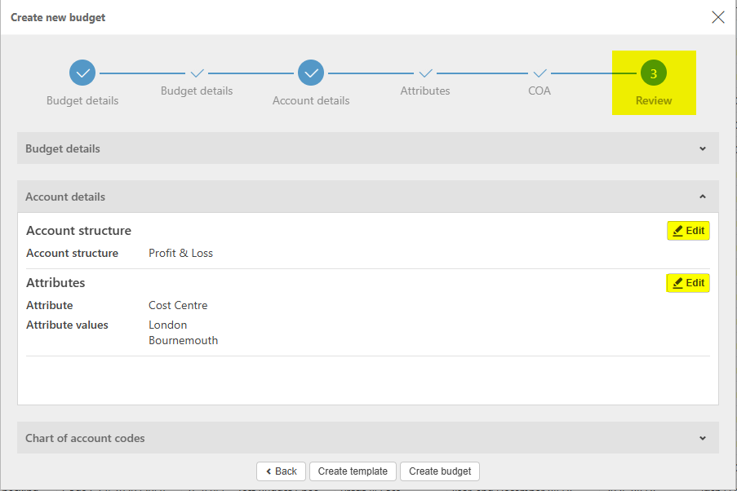
Task: Click the Back button
Action: coord(281,471)
